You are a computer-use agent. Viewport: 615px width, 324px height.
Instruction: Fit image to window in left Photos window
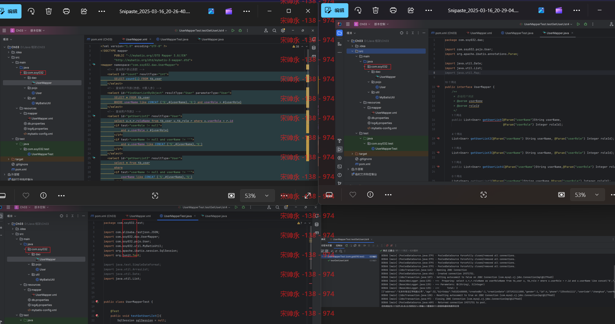[x=231, y=196]
